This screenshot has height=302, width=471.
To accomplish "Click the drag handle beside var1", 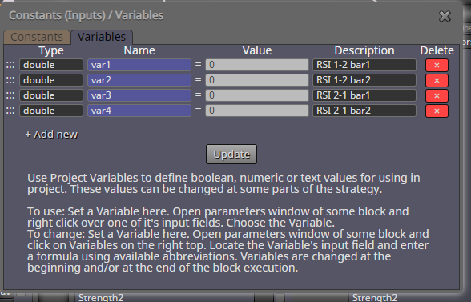I will [x=10, y=65].
